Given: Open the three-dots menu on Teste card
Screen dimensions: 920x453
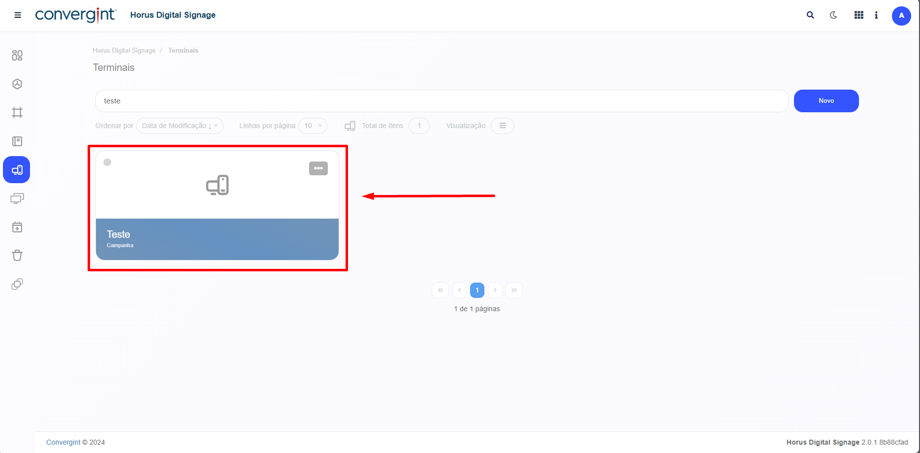Looking at the screenshot, I should (318, 168).
